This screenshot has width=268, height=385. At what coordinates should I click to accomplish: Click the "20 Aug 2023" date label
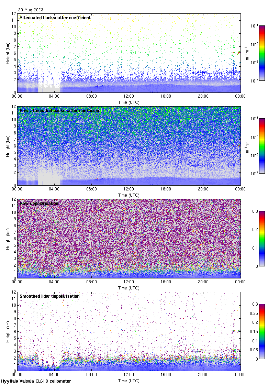[31, 10]
